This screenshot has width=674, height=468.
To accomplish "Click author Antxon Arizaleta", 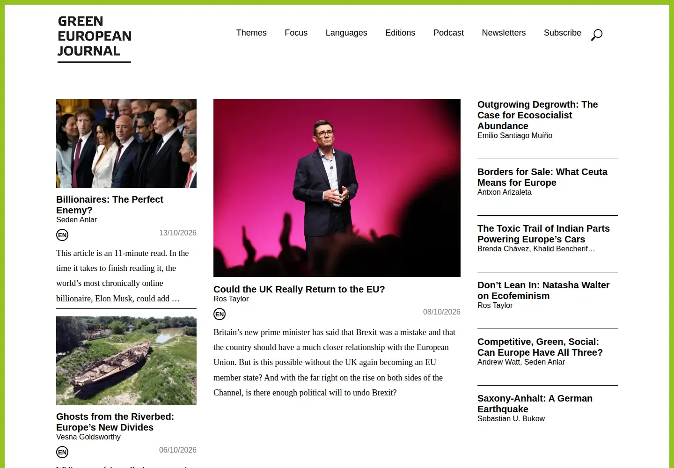I will (x=505, y=192).
